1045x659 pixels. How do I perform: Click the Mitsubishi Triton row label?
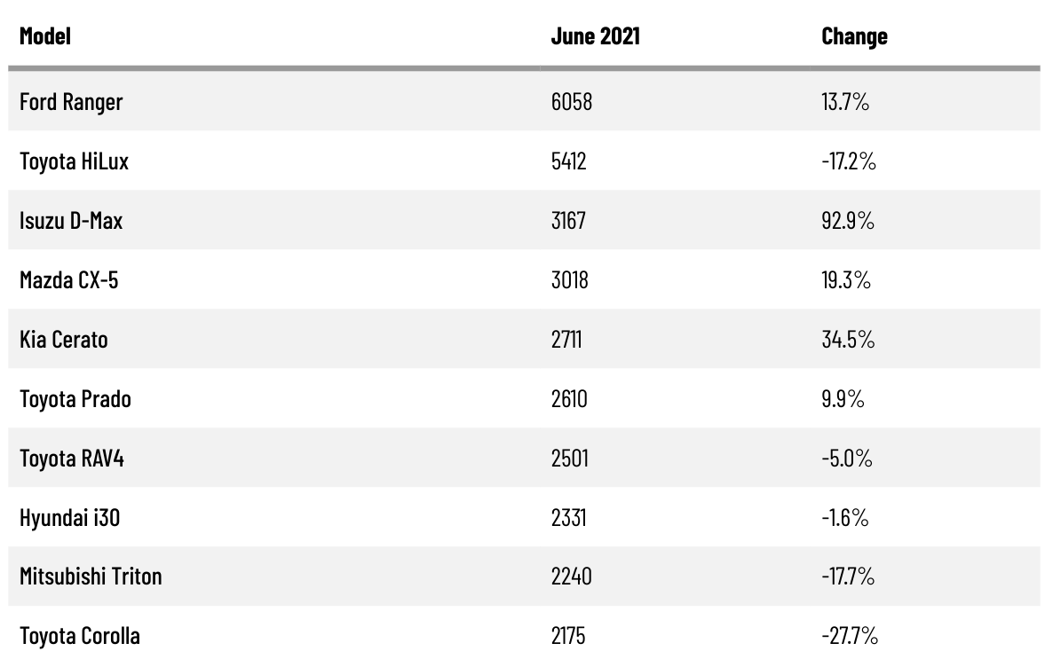pos(91,577)
